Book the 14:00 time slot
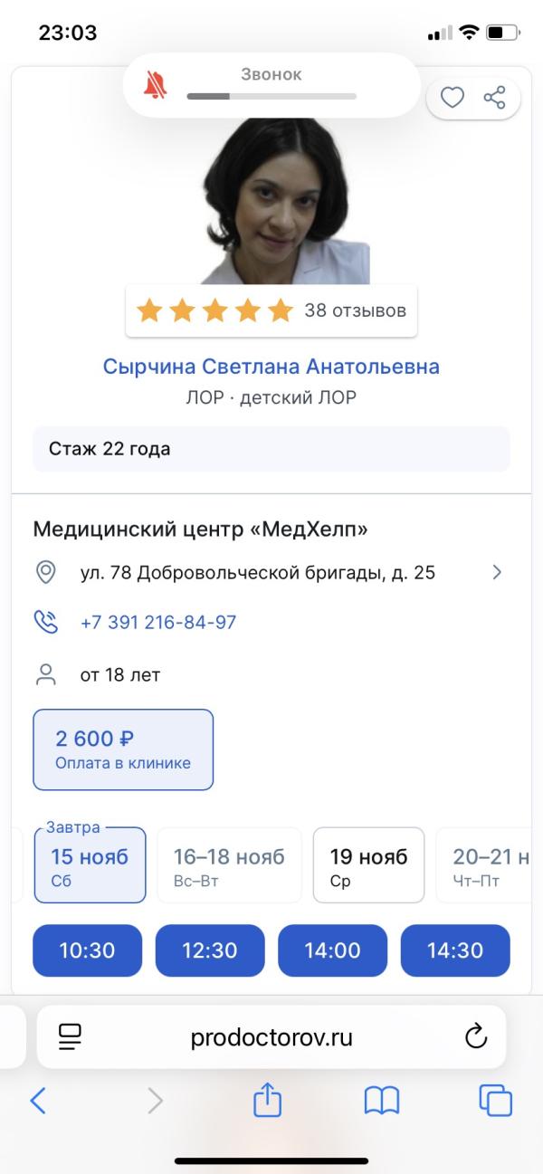 [332, 950]
